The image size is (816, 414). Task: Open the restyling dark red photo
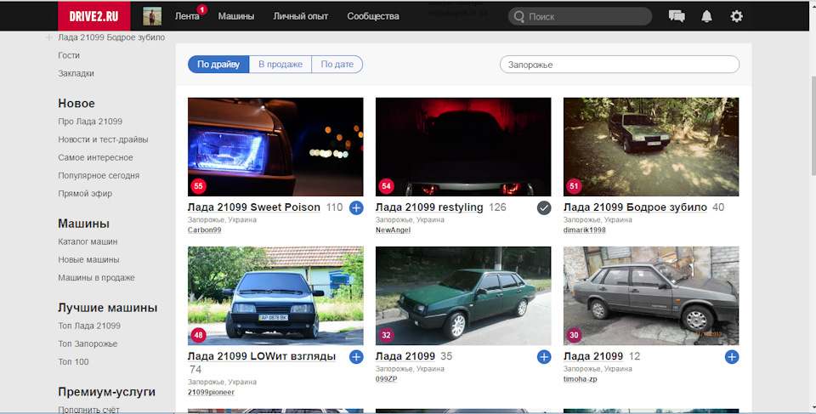point(463,147)
